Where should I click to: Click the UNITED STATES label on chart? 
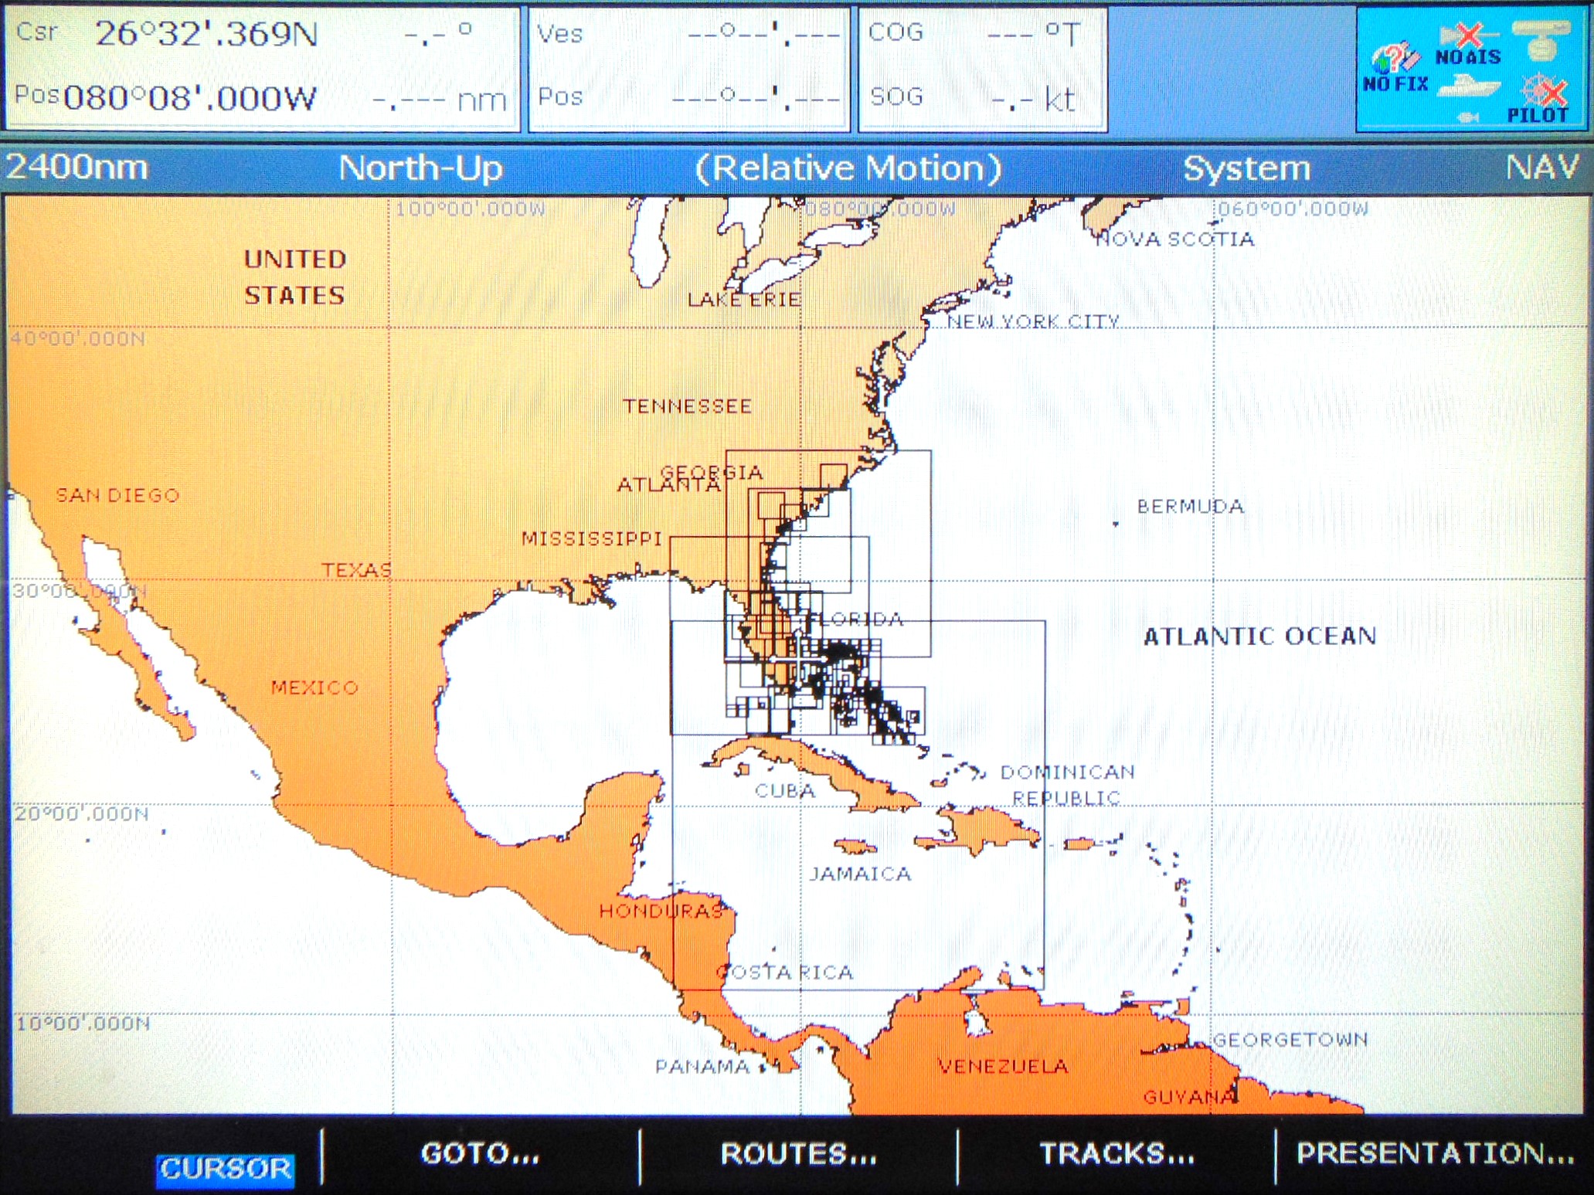[295, 277]
